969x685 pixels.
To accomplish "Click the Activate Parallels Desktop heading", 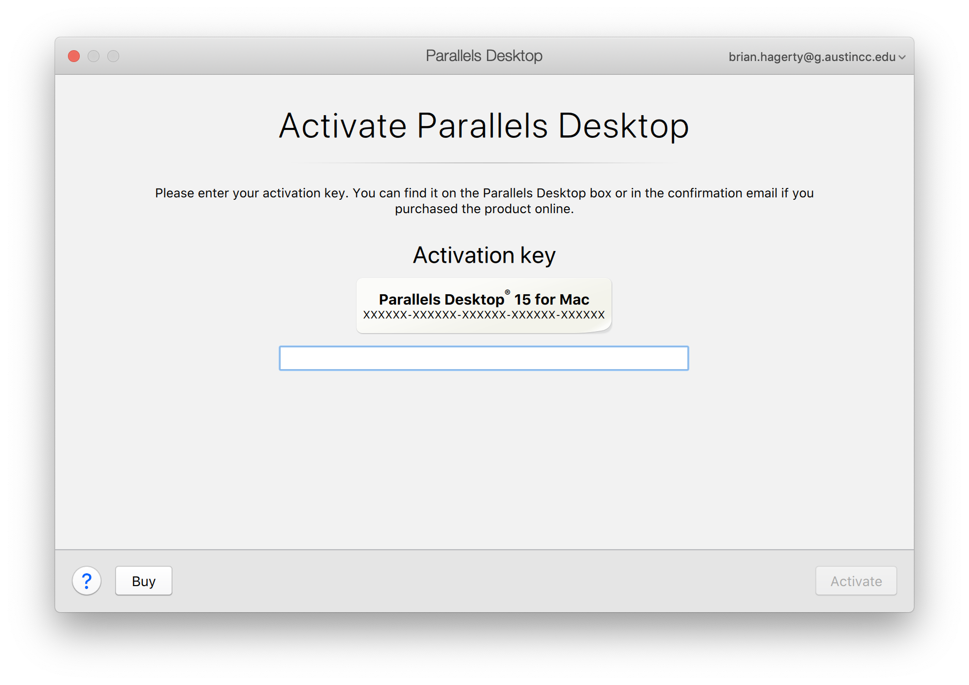I will point(484,126).
